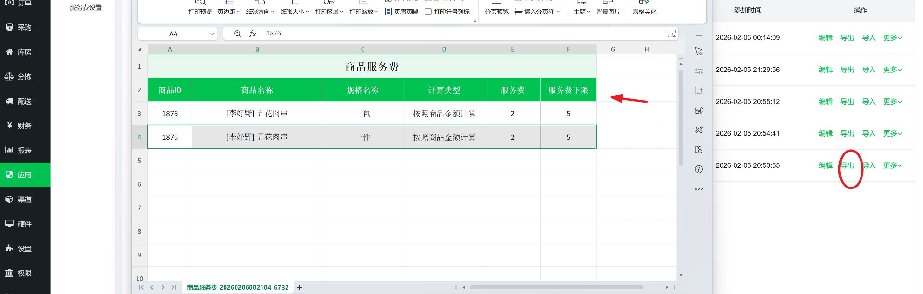Select column header D
The image size is (923, 294).
point(444,49)
